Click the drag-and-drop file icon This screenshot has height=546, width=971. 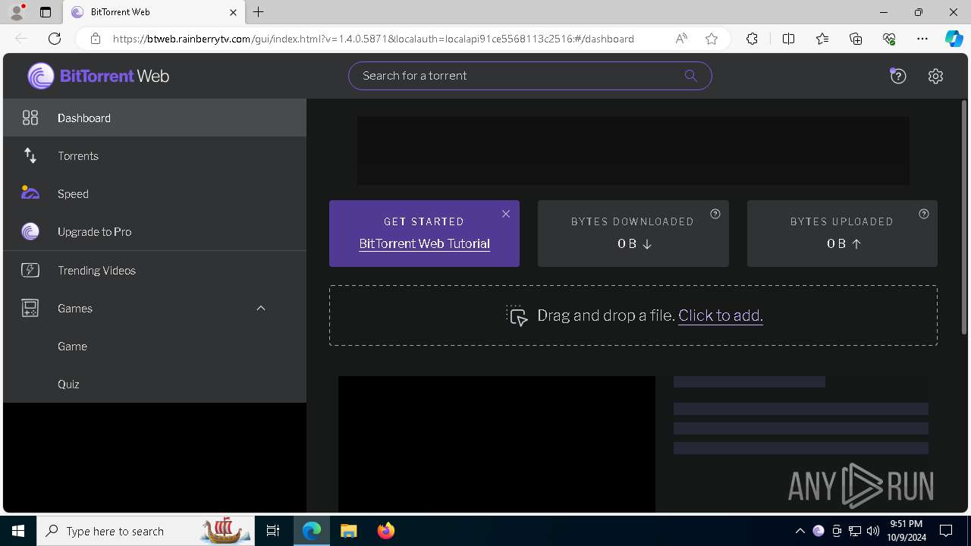point(517,315)
